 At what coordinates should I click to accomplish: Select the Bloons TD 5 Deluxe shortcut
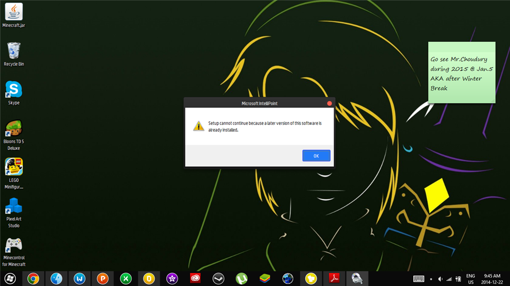click(x=13, y=135)
